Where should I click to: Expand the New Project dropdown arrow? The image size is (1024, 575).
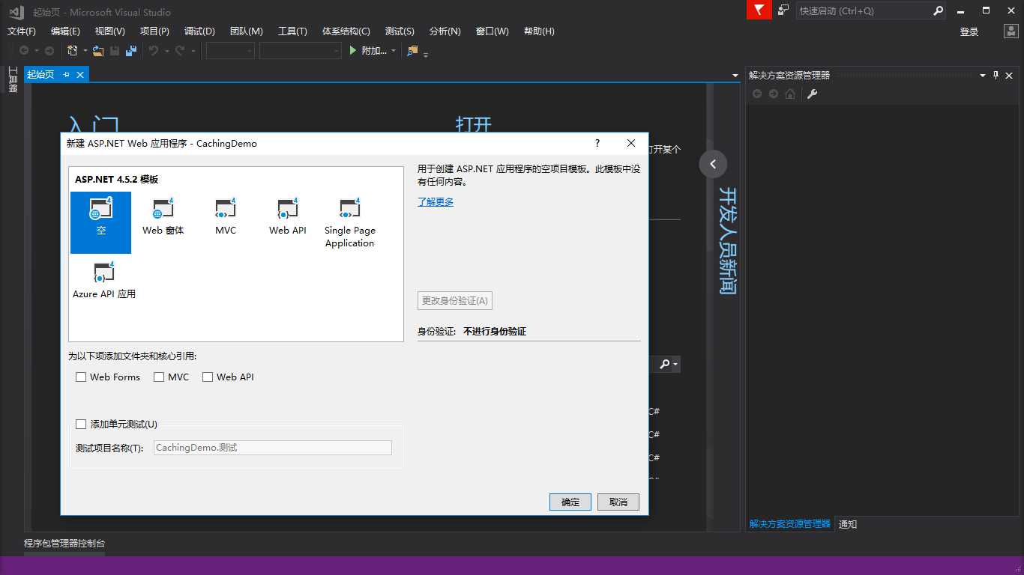pyautogui.click(x=85, y=51)
